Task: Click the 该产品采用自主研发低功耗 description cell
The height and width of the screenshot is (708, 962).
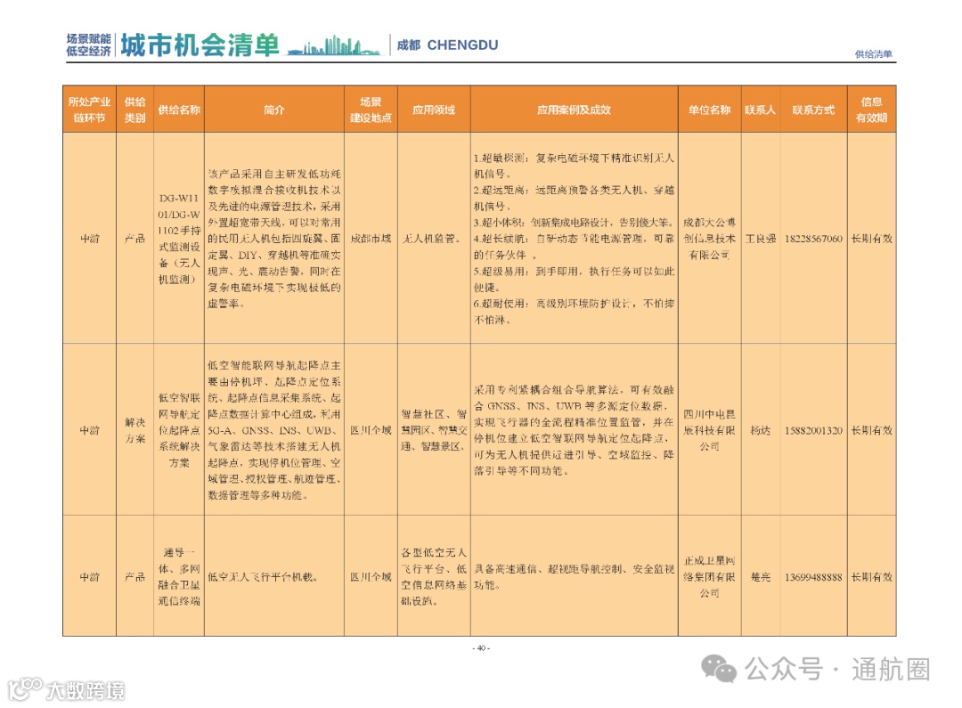Action: tap(274, 239)
